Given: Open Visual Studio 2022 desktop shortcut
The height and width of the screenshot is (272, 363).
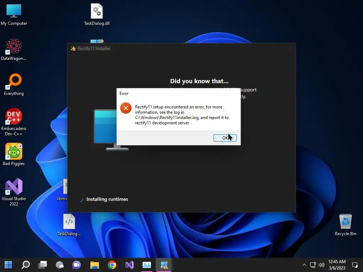Looking at the screenshot, I should pos(14,192).
